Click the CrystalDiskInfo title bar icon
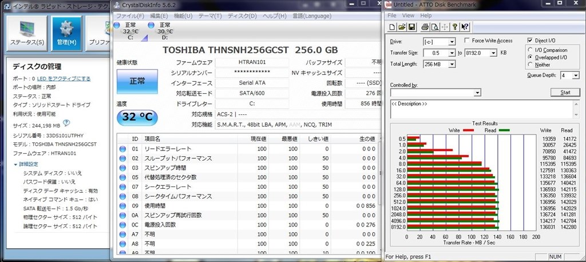The height and width of the screenshot is (262, 586). (x=117, y=5)
